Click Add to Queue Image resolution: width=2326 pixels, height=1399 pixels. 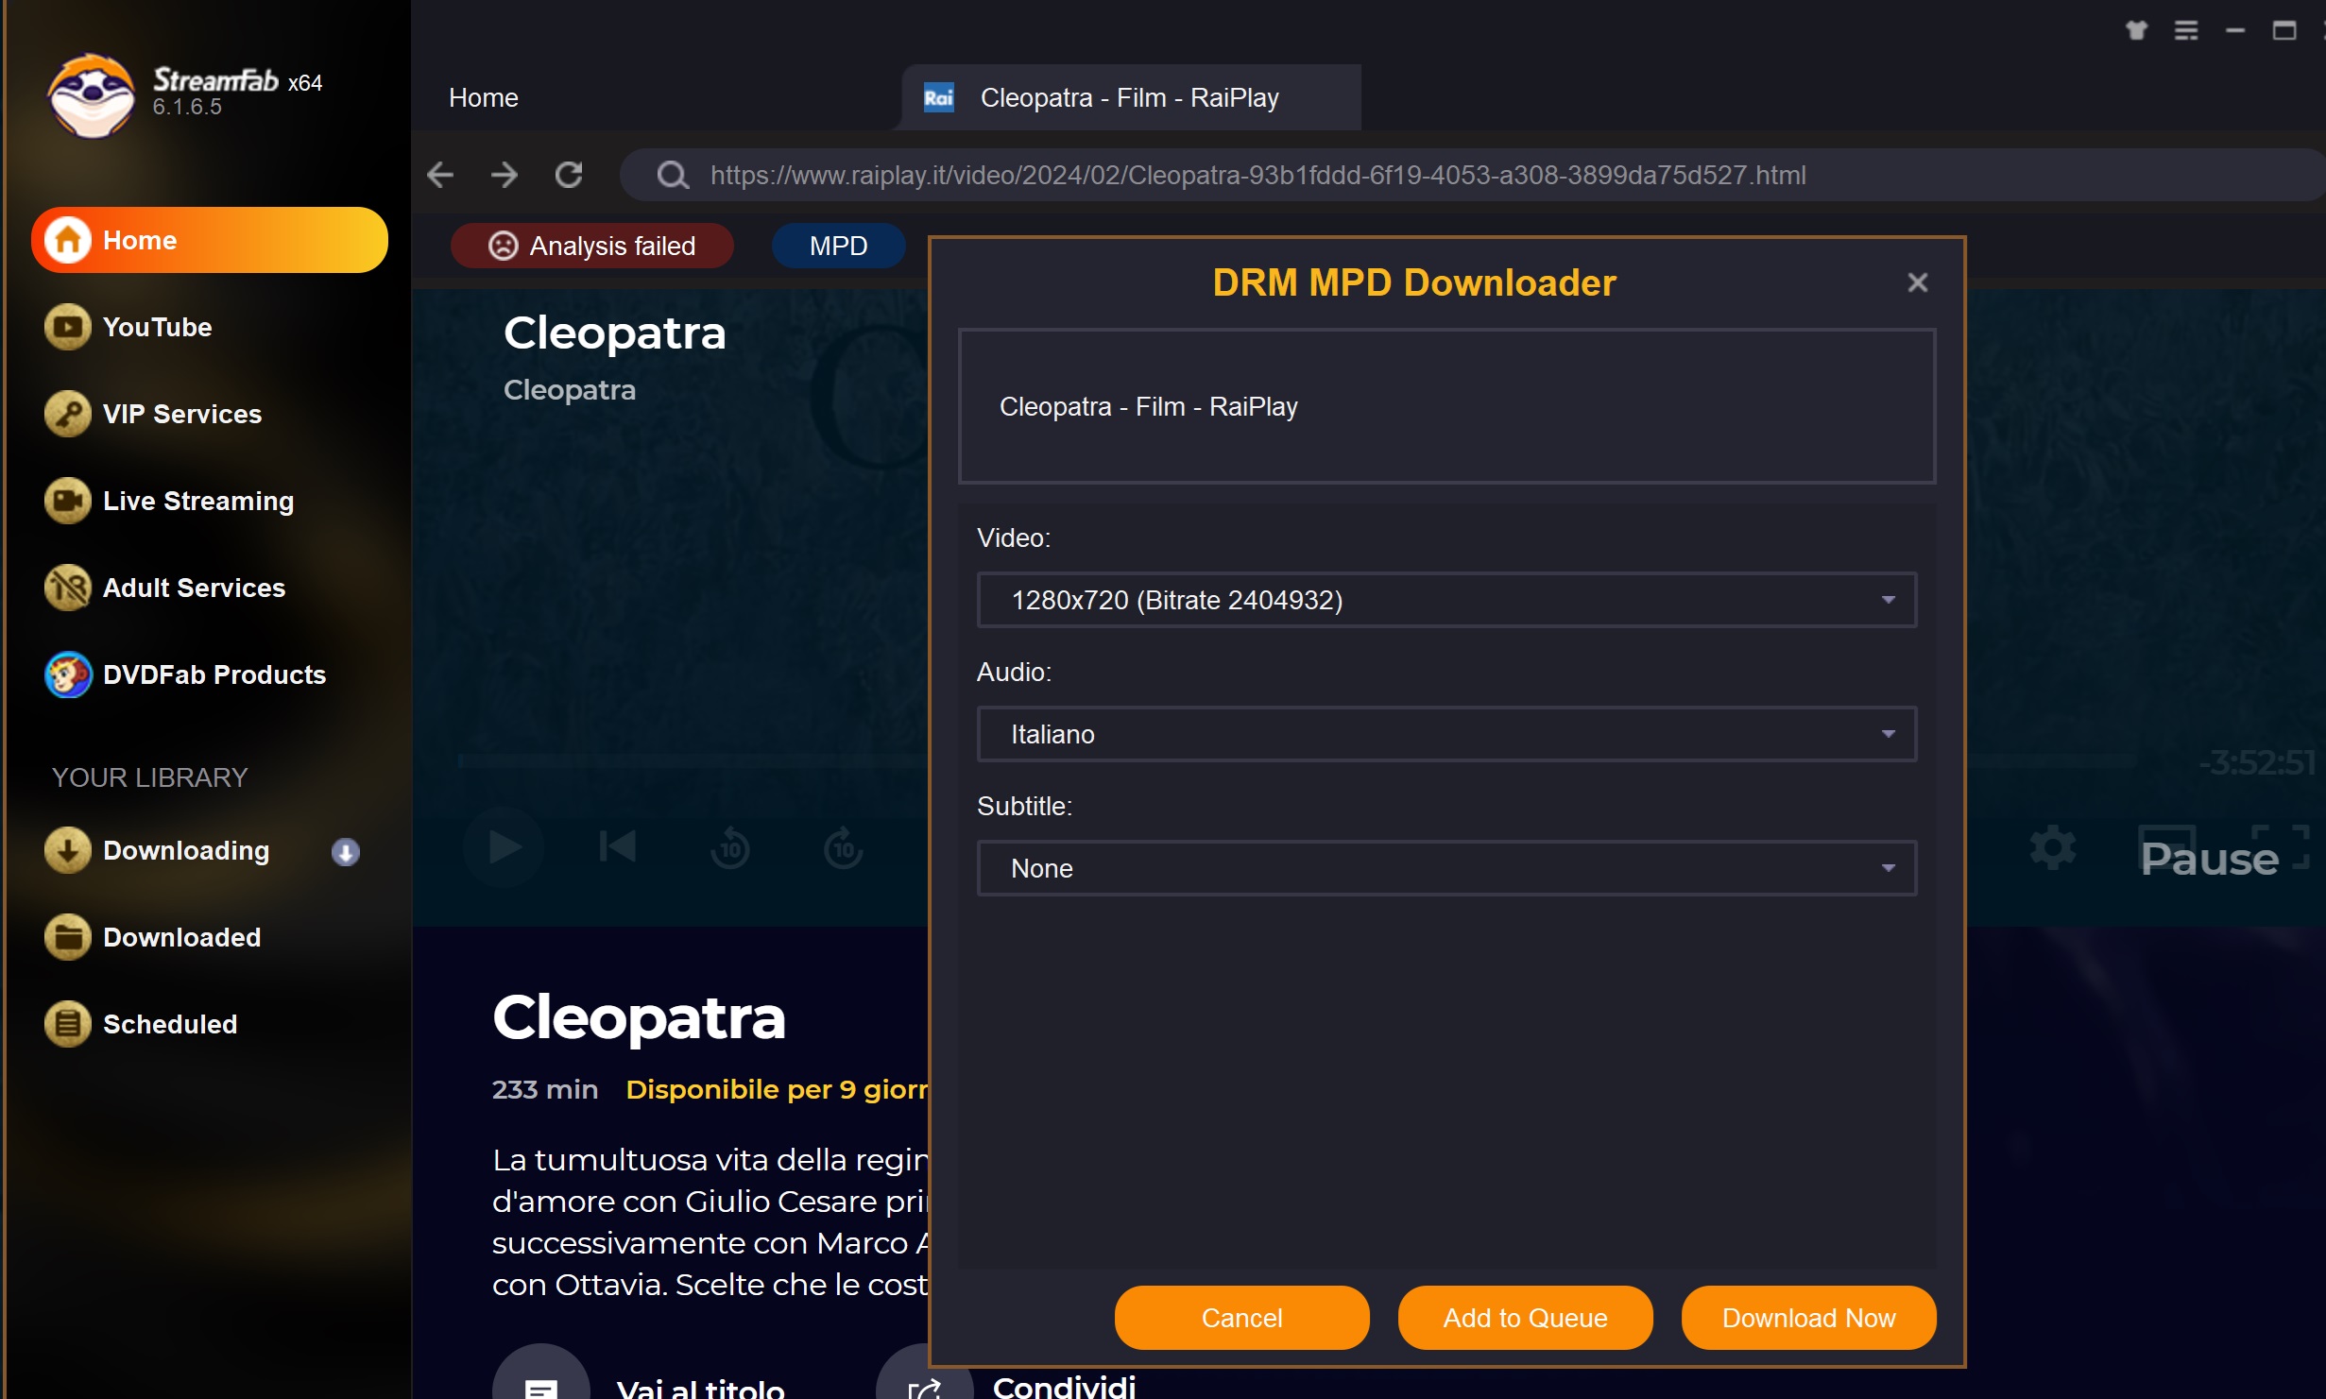pos(1525,1318)
